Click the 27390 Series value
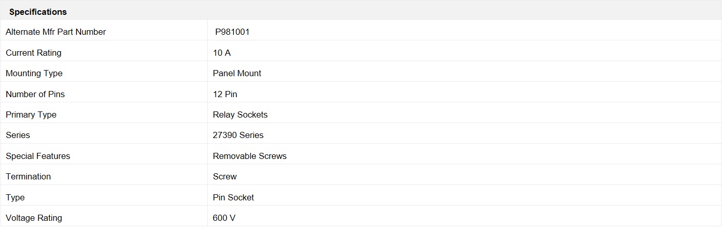This screenshot has width=722, height=229. coord(238,135)
